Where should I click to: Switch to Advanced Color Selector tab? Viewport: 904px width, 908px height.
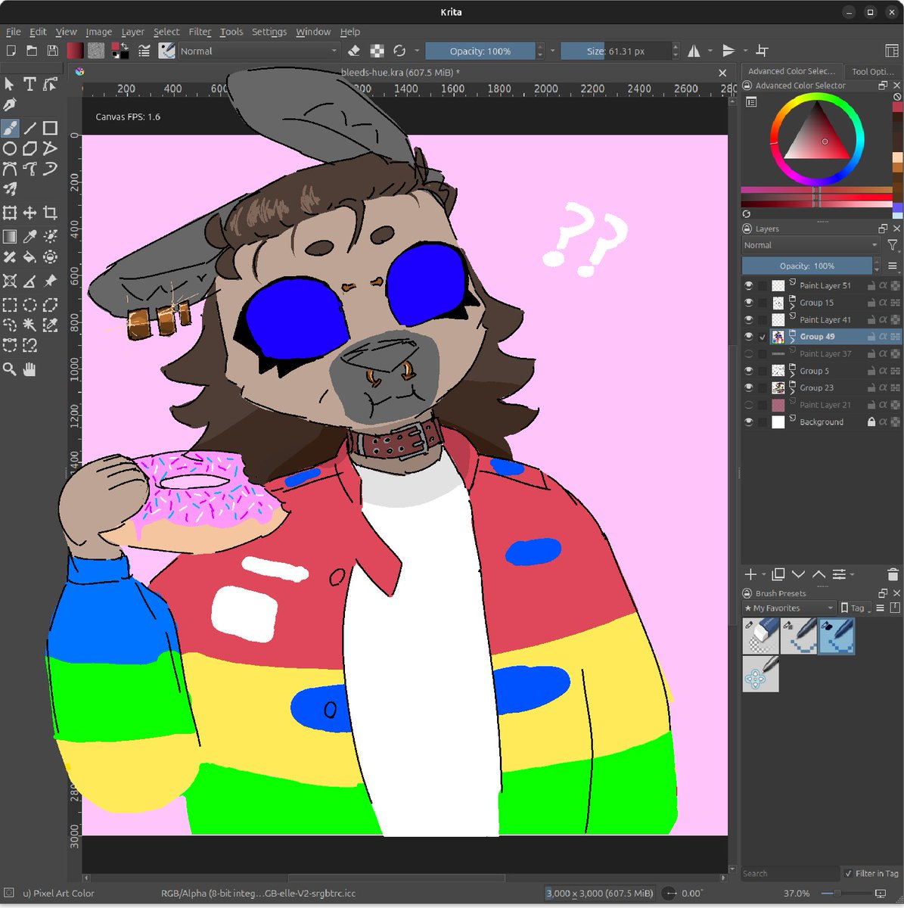point(791,71)
